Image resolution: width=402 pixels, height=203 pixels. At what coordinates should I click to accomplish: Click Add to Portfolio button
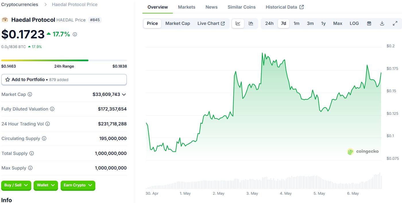click(x=64, y=80)
